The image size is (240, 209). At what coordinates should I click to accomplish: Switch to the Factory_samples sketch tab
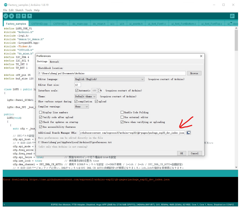[x=16, y=24]
